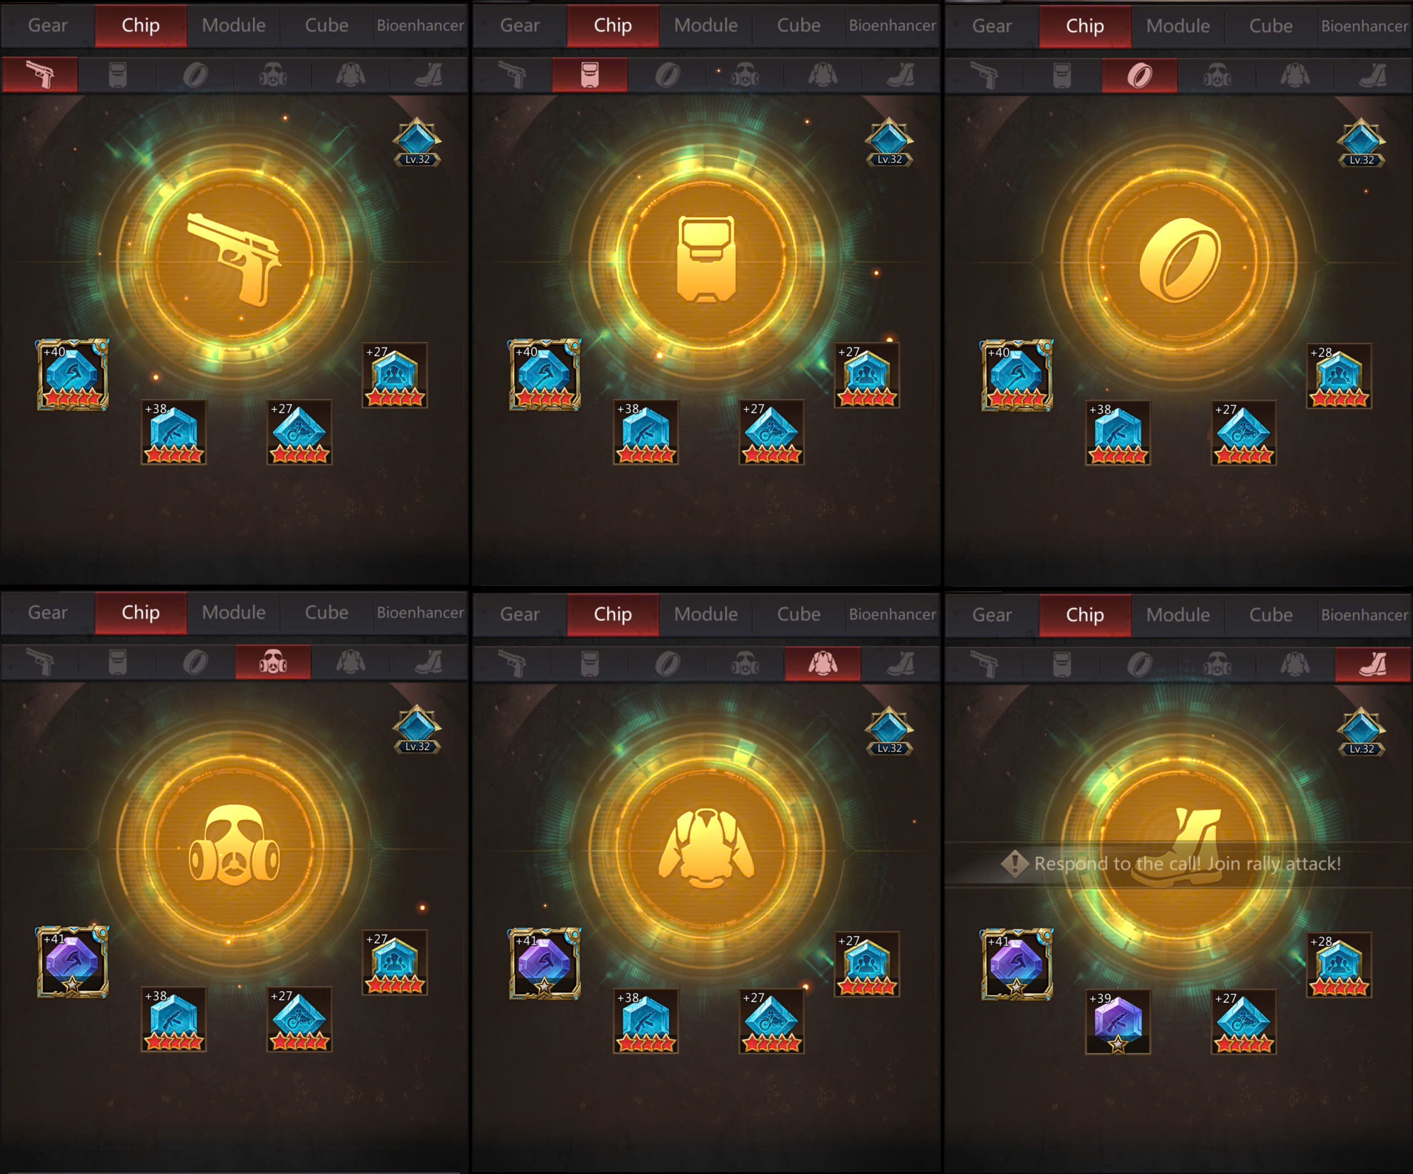Select the +28 chip beside the ring emblem
Image resolution: width=1413 pixels, height=1174 pixels.
click(x=1339, y=376)
